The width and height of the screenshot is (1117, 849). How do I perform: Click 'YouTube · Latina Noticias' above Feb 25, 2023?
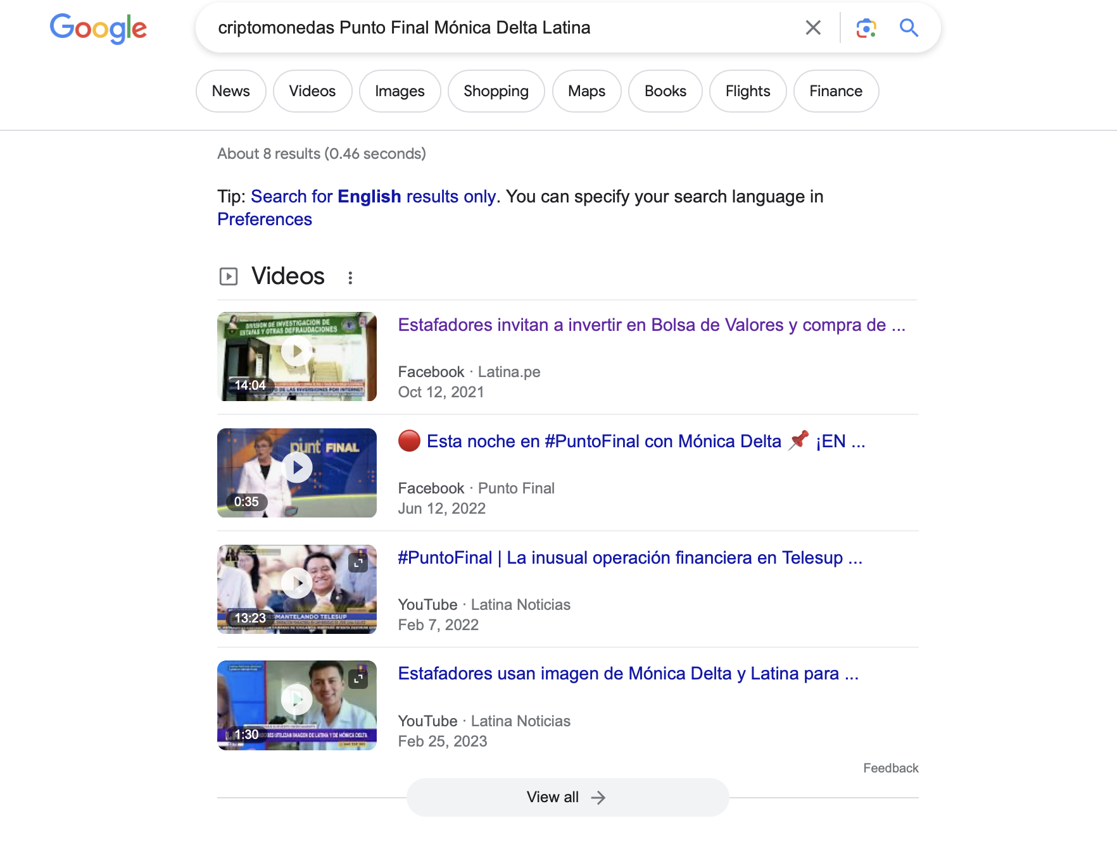[484, 721]
